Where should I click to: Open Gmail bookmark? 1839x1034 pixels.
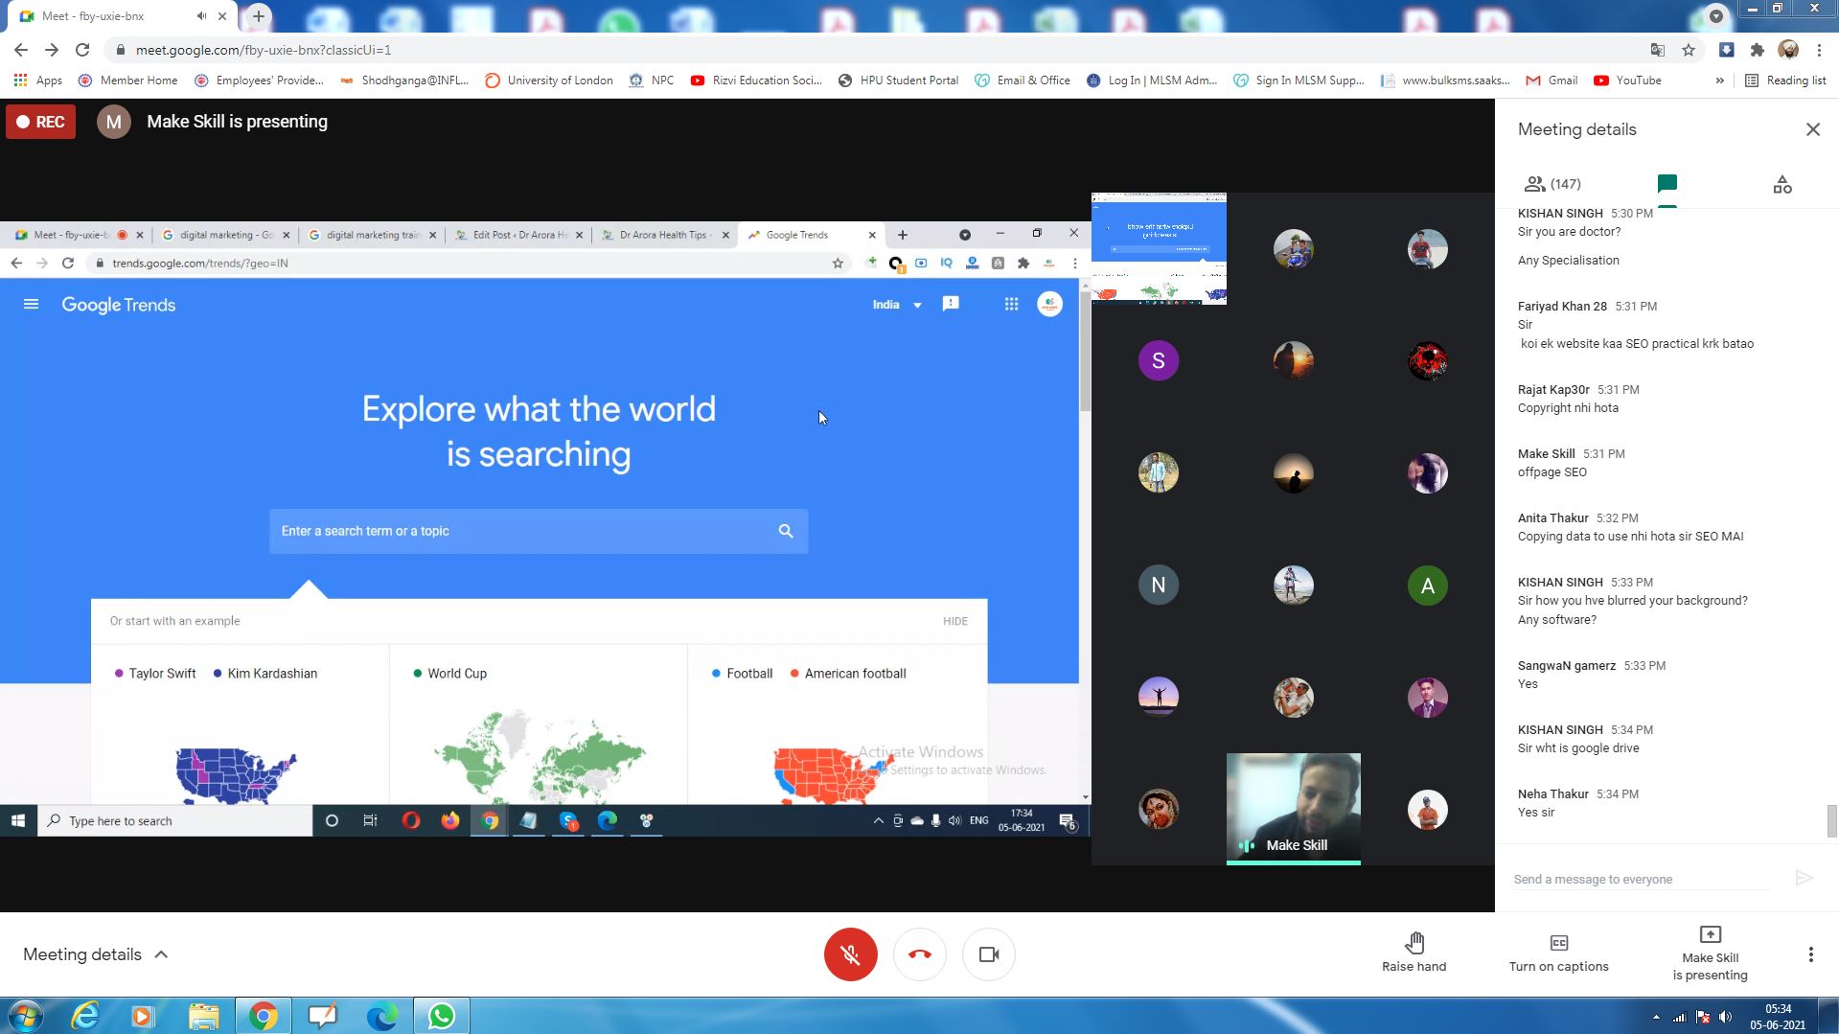[x=1552, y=80]
